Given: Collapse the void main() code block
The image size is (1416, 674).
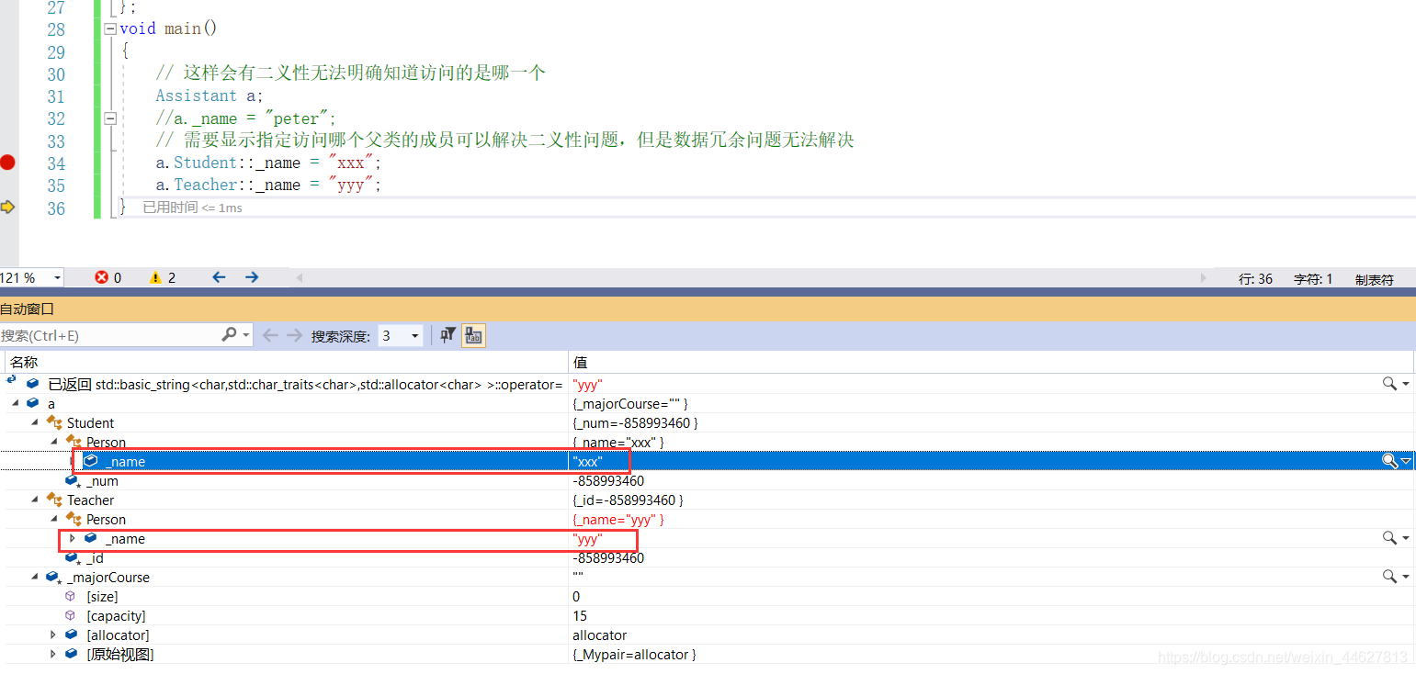Looking at the screenshot, I should (110, 28).
